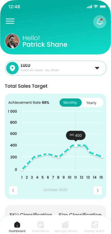Screen dimensions: 111x234
Task: Switch chart to Yearly view
Action: 91,103
